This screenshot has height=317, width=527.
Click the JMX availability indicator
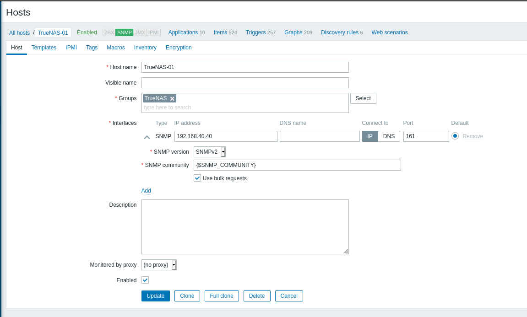coord(140,32)
